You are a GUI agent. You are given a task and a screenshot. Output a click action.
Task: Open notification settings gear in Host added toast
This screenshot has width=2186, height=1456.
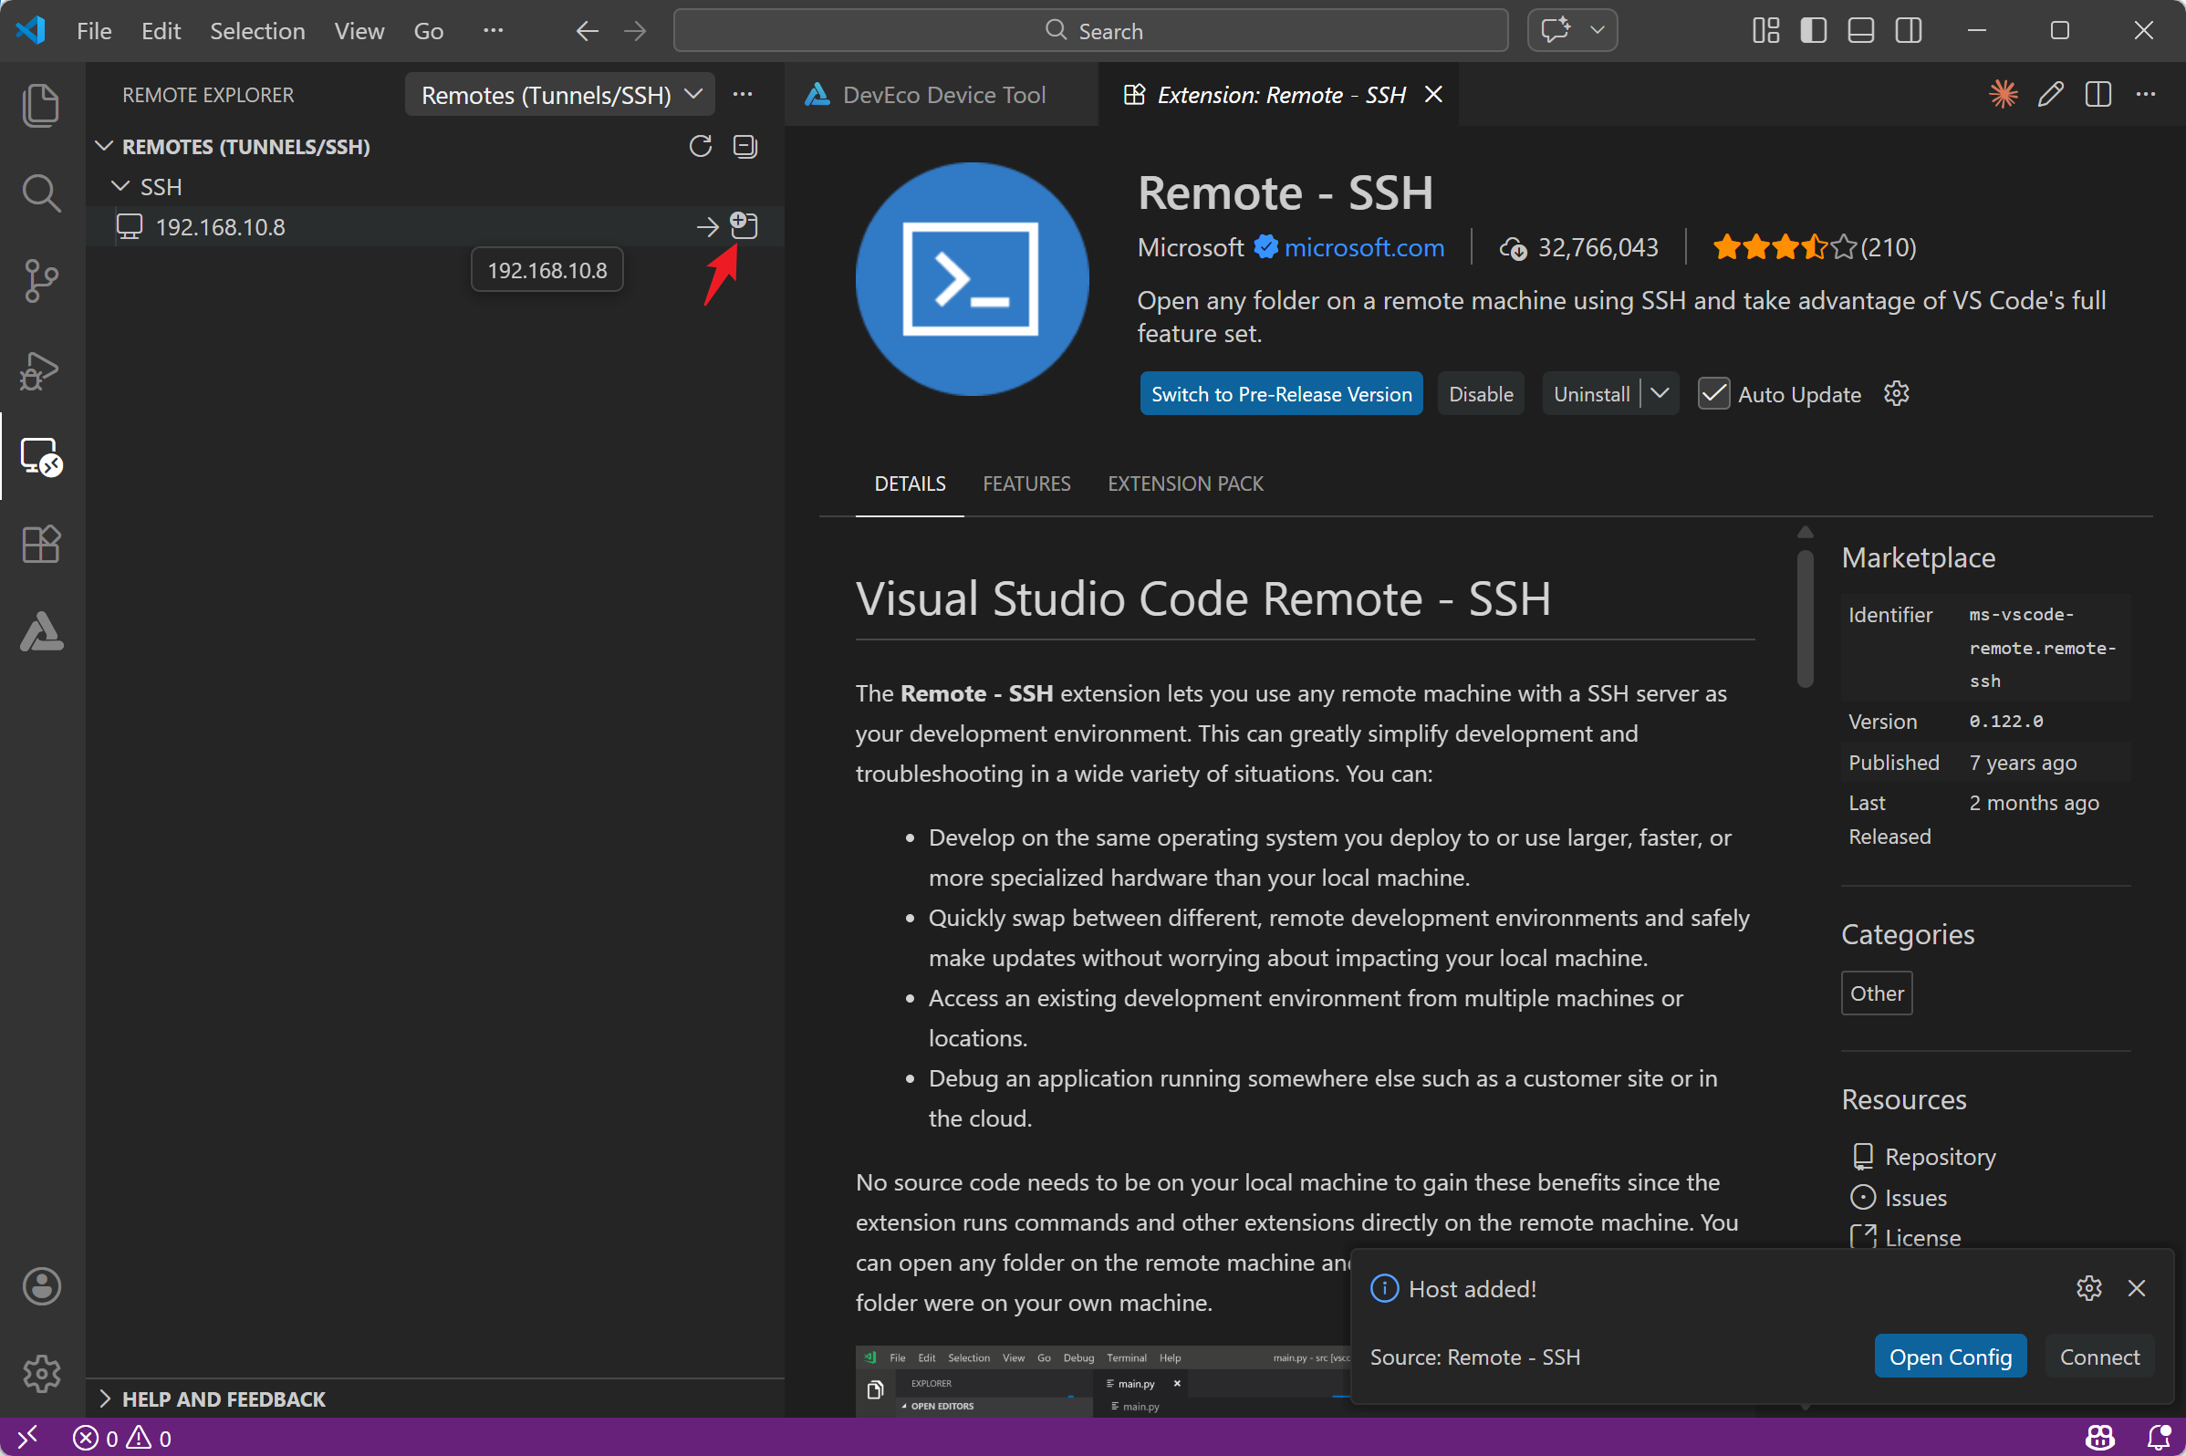click(x=2088, y=1288)
